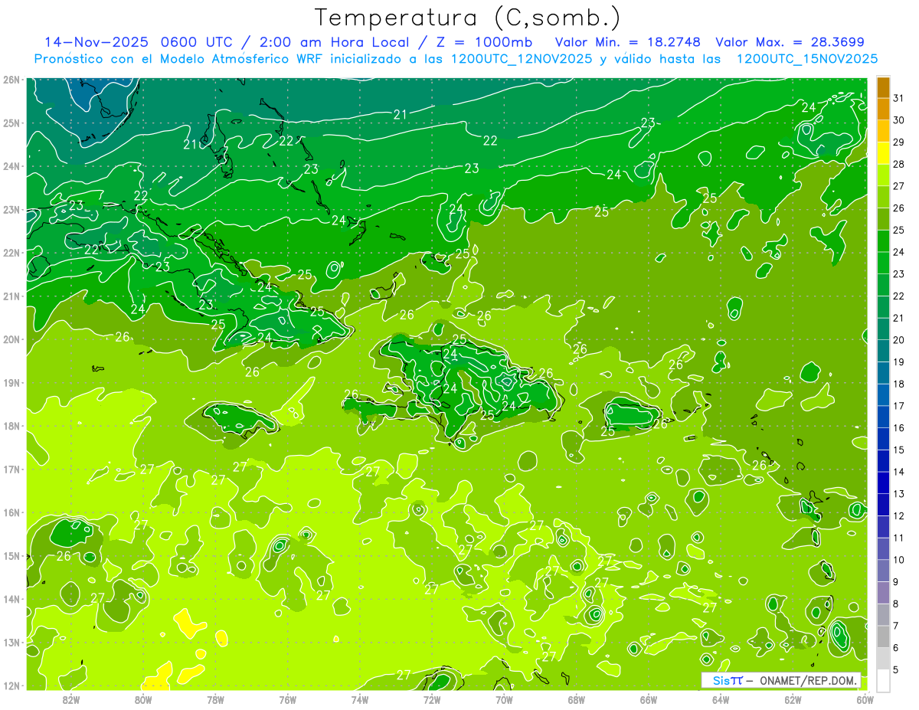919x710 pixels.
Task: Click longitude axis label 72W
Action: pos(432,700)
